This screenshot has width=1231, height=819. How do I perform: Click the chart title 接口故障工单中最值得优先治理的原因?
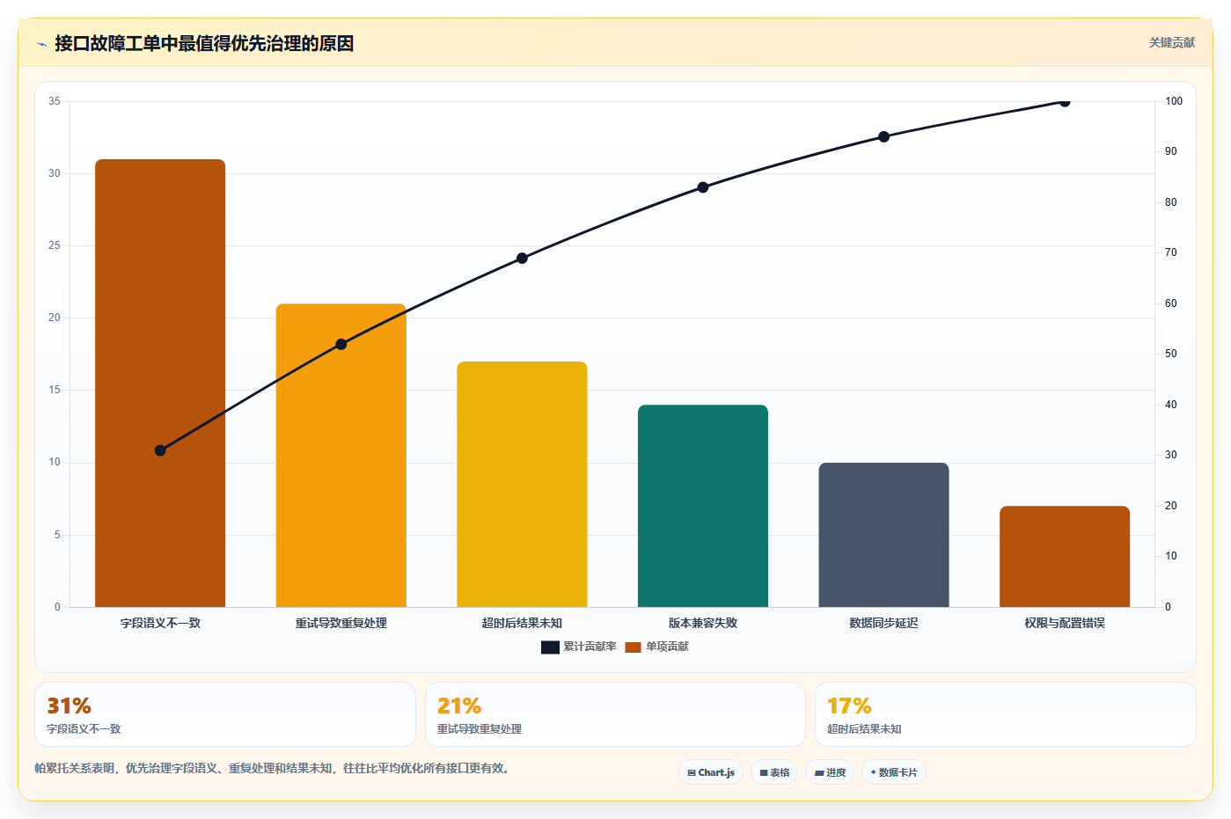tap(204, 44)
